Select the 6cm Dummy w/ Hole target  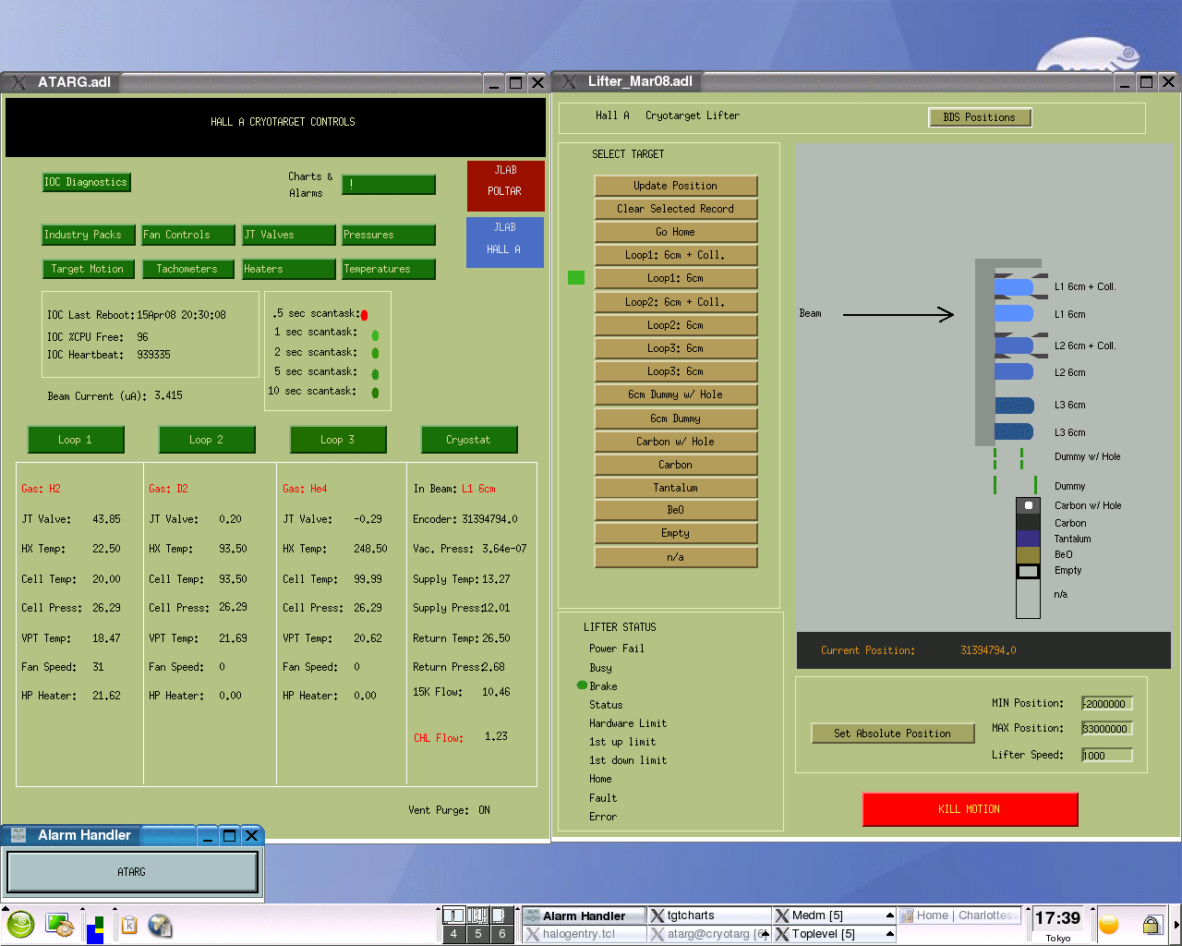tap(676, 394)
